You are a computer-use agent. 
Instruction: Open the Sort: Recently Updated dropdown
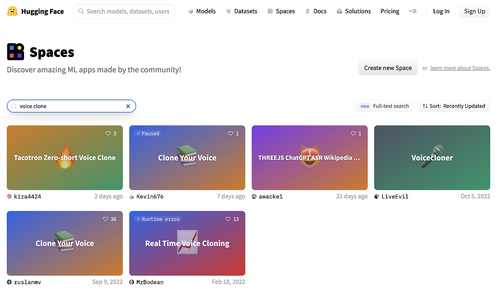point(454,106)
